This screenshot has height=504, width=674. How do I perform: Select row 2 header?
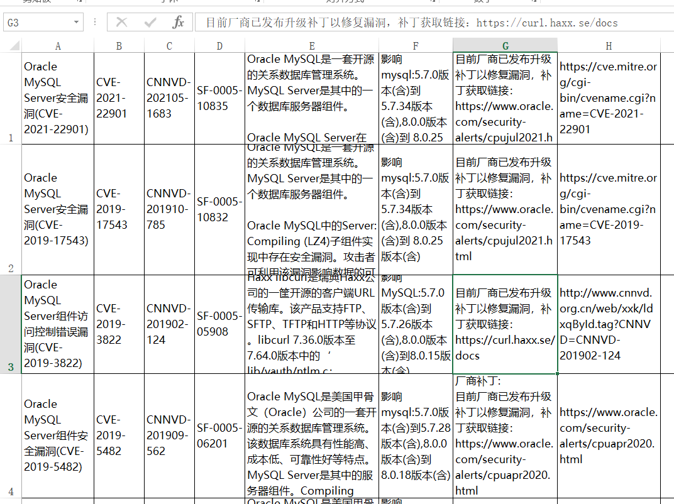(x=11, y=210)
